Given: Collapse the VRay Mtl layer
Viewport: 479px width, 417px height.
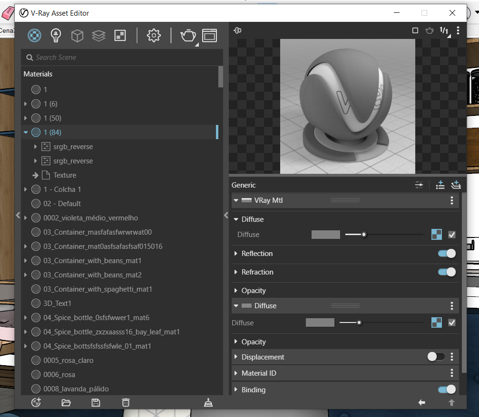Looking at the screenshot, I should (x=236, y=200).
